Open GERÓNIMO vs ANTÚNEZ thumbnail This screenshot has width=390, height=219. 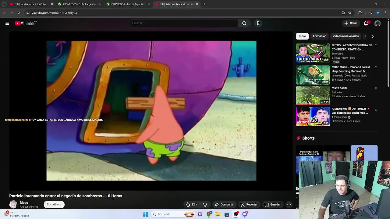[313, 116]
